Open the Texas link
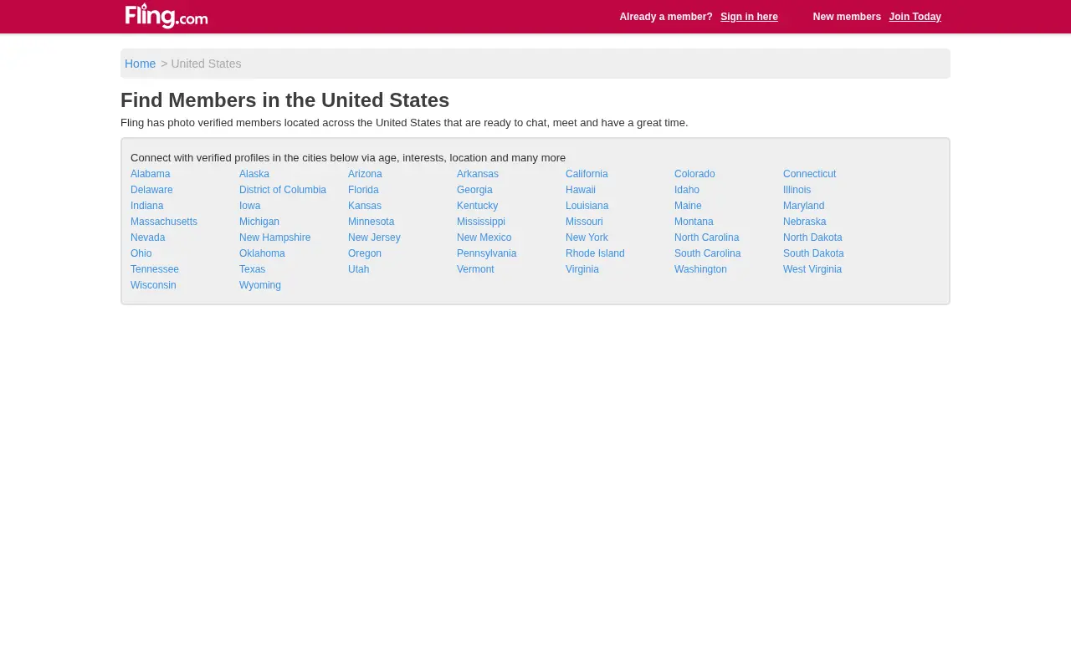The height and width of the screenshot is (669, 1071). click(252, 269)
